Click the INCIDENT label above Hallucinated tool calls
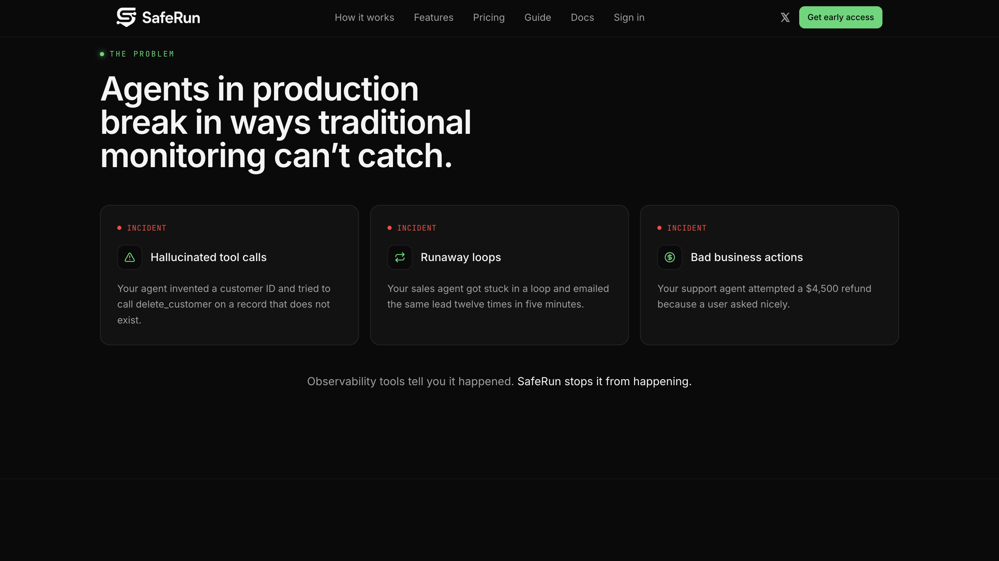Image resolution: width=999 pixels, height=561 pixels. (x=147, y=228)
